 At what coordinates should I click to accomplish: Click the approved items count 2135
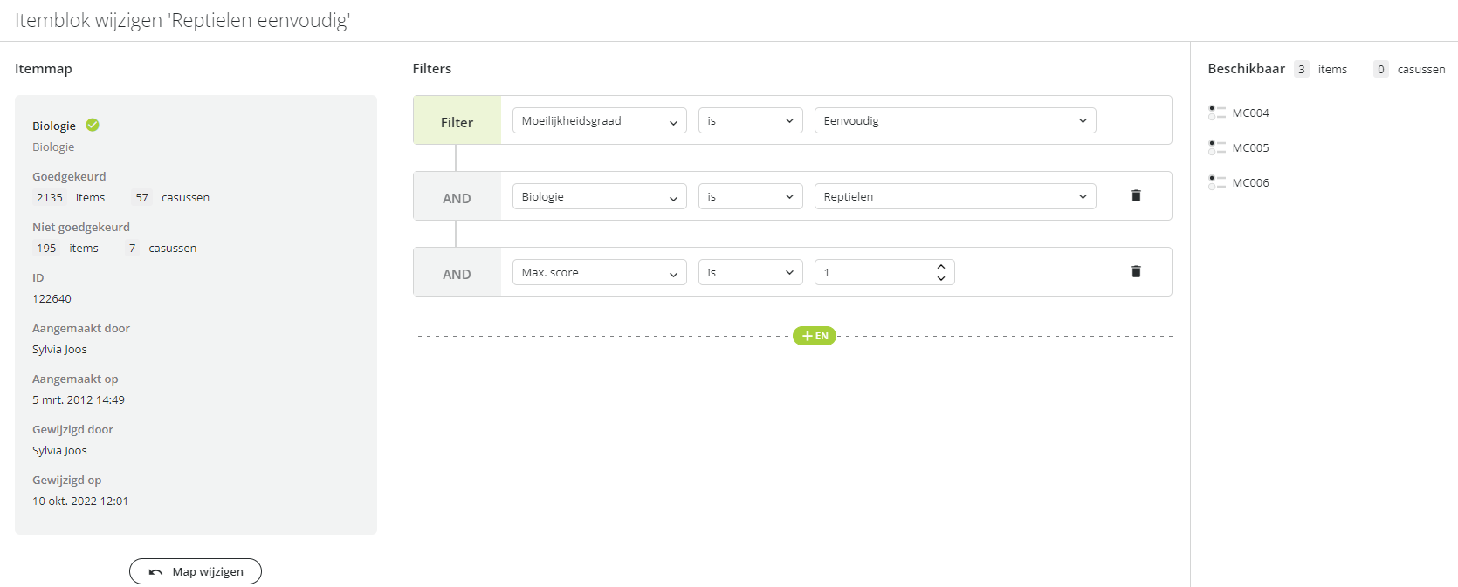point(50,197)
